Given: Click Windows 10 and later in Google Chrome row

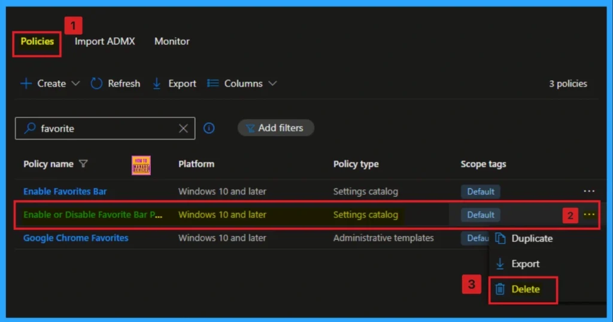Looking at the screenshot, I should point(222,238).
